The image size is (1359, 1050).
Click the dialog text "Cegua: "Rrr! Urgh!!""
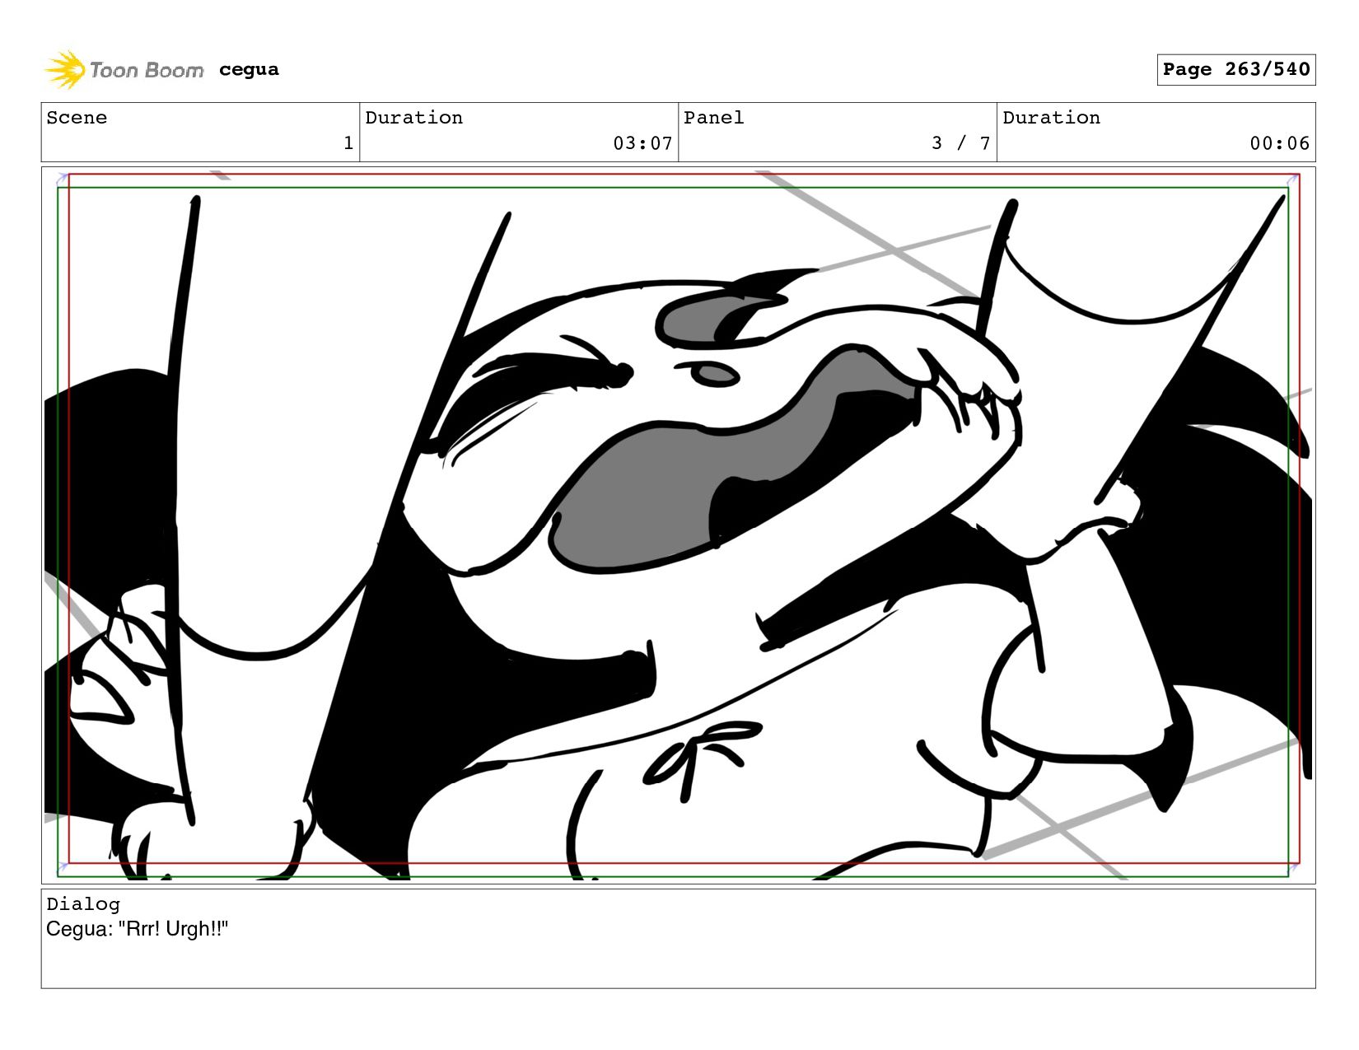click(137, 930)
